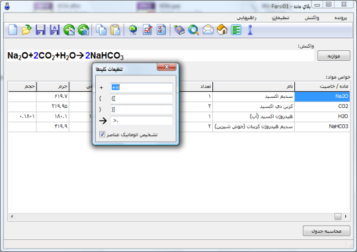Screen dimensions: 357x252
Task: Click the reaction equation input field
Action: [161, 56]
